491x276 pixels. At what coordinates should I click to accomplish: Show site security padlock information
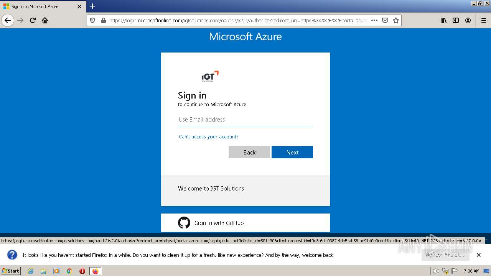[103, 20]
